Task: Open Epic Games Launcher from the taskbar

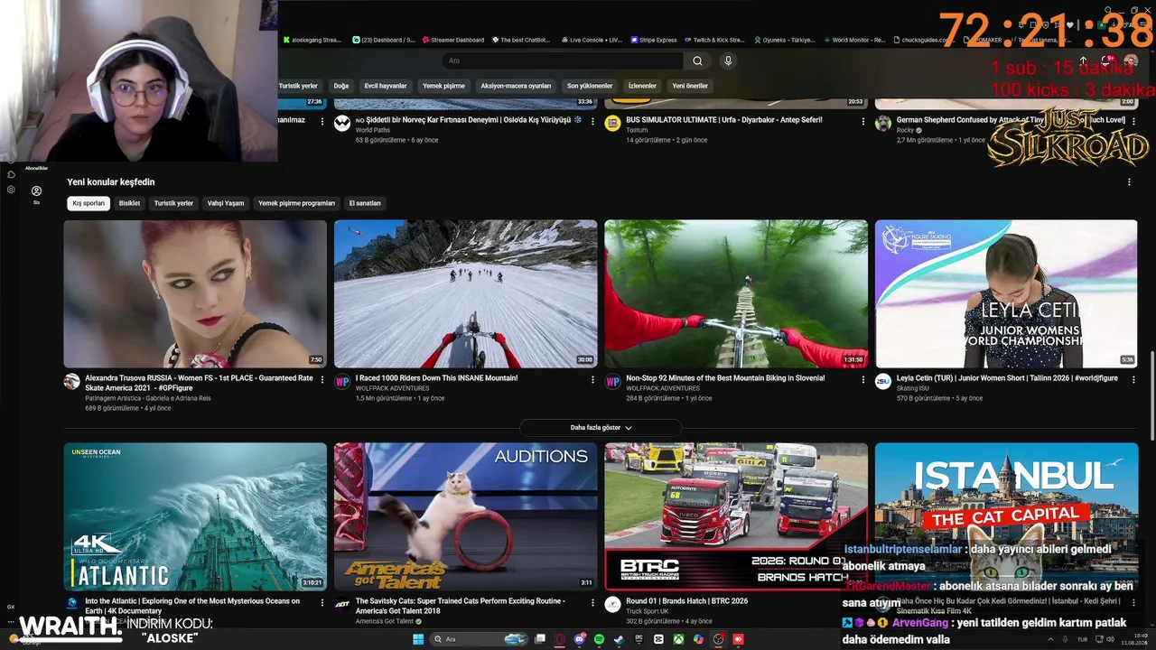Action: pos(639,639)
